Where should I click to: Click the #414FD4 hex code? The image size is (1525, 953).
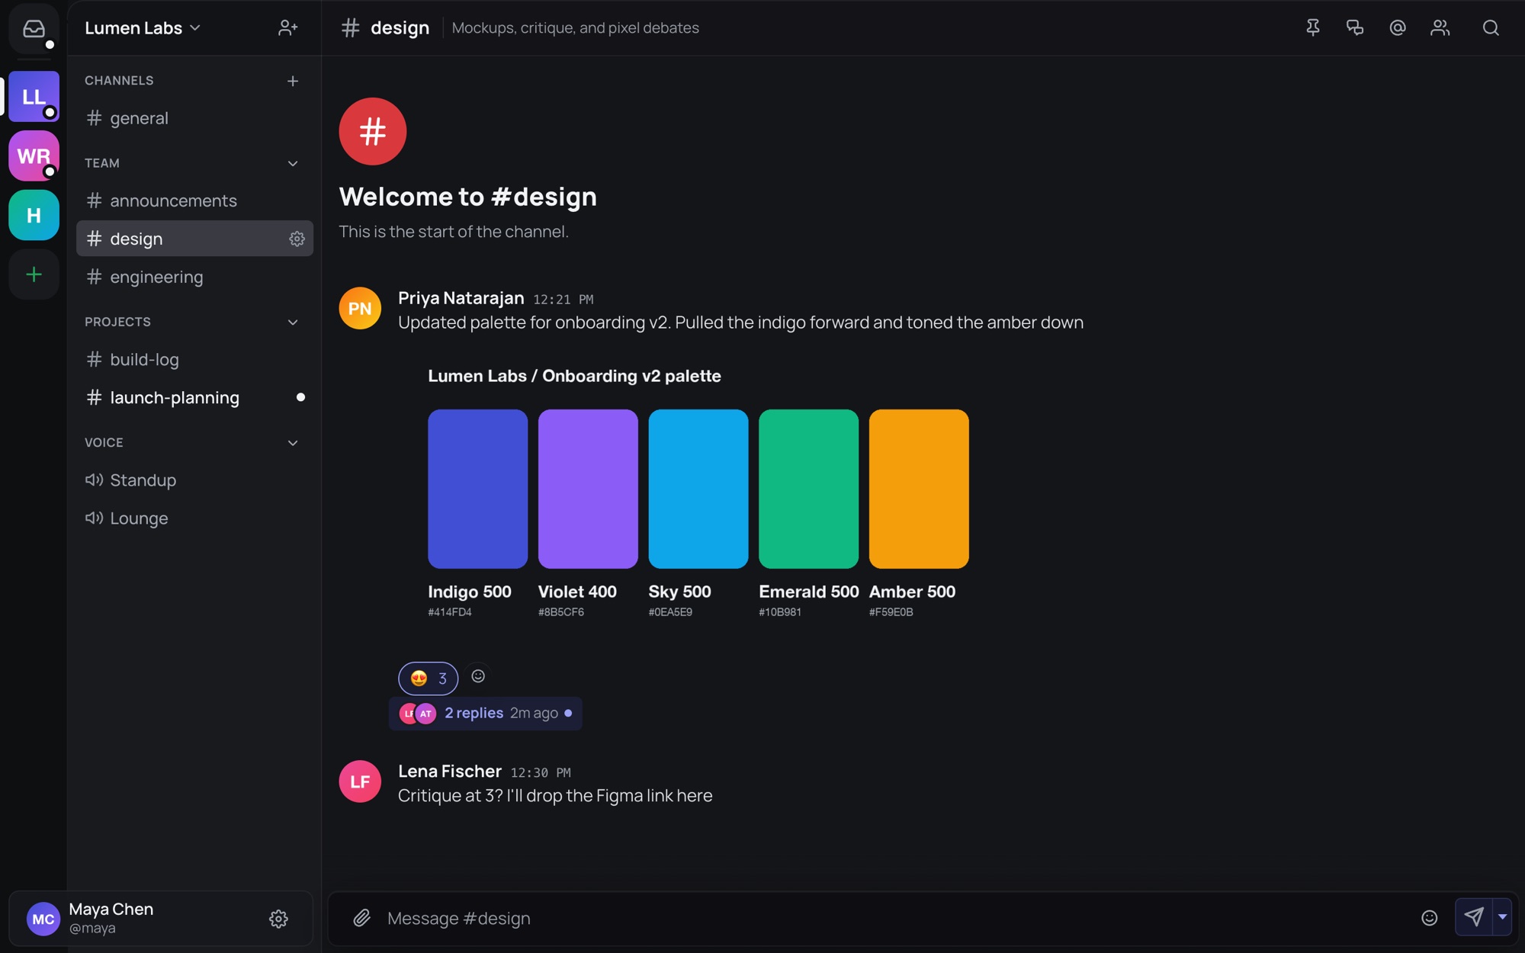point(450,612)
